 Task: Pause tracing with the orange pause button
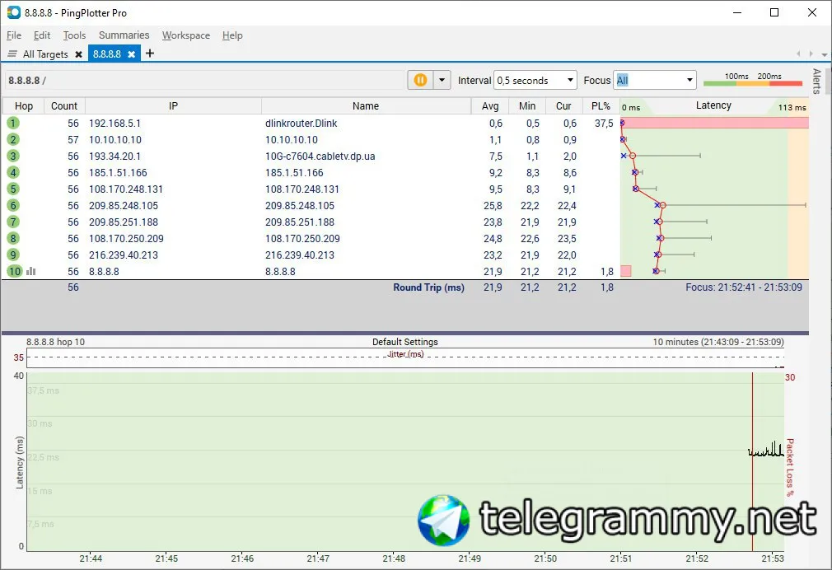[x=420, y=80]
